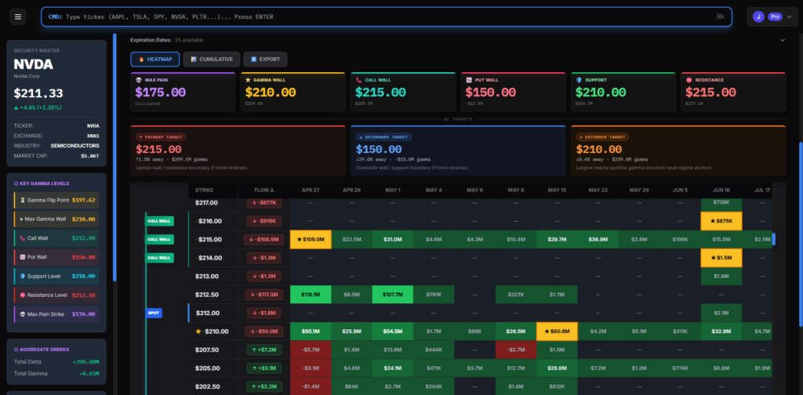
Task: Click the STRIKE column header
Action: tap(205, 190)
